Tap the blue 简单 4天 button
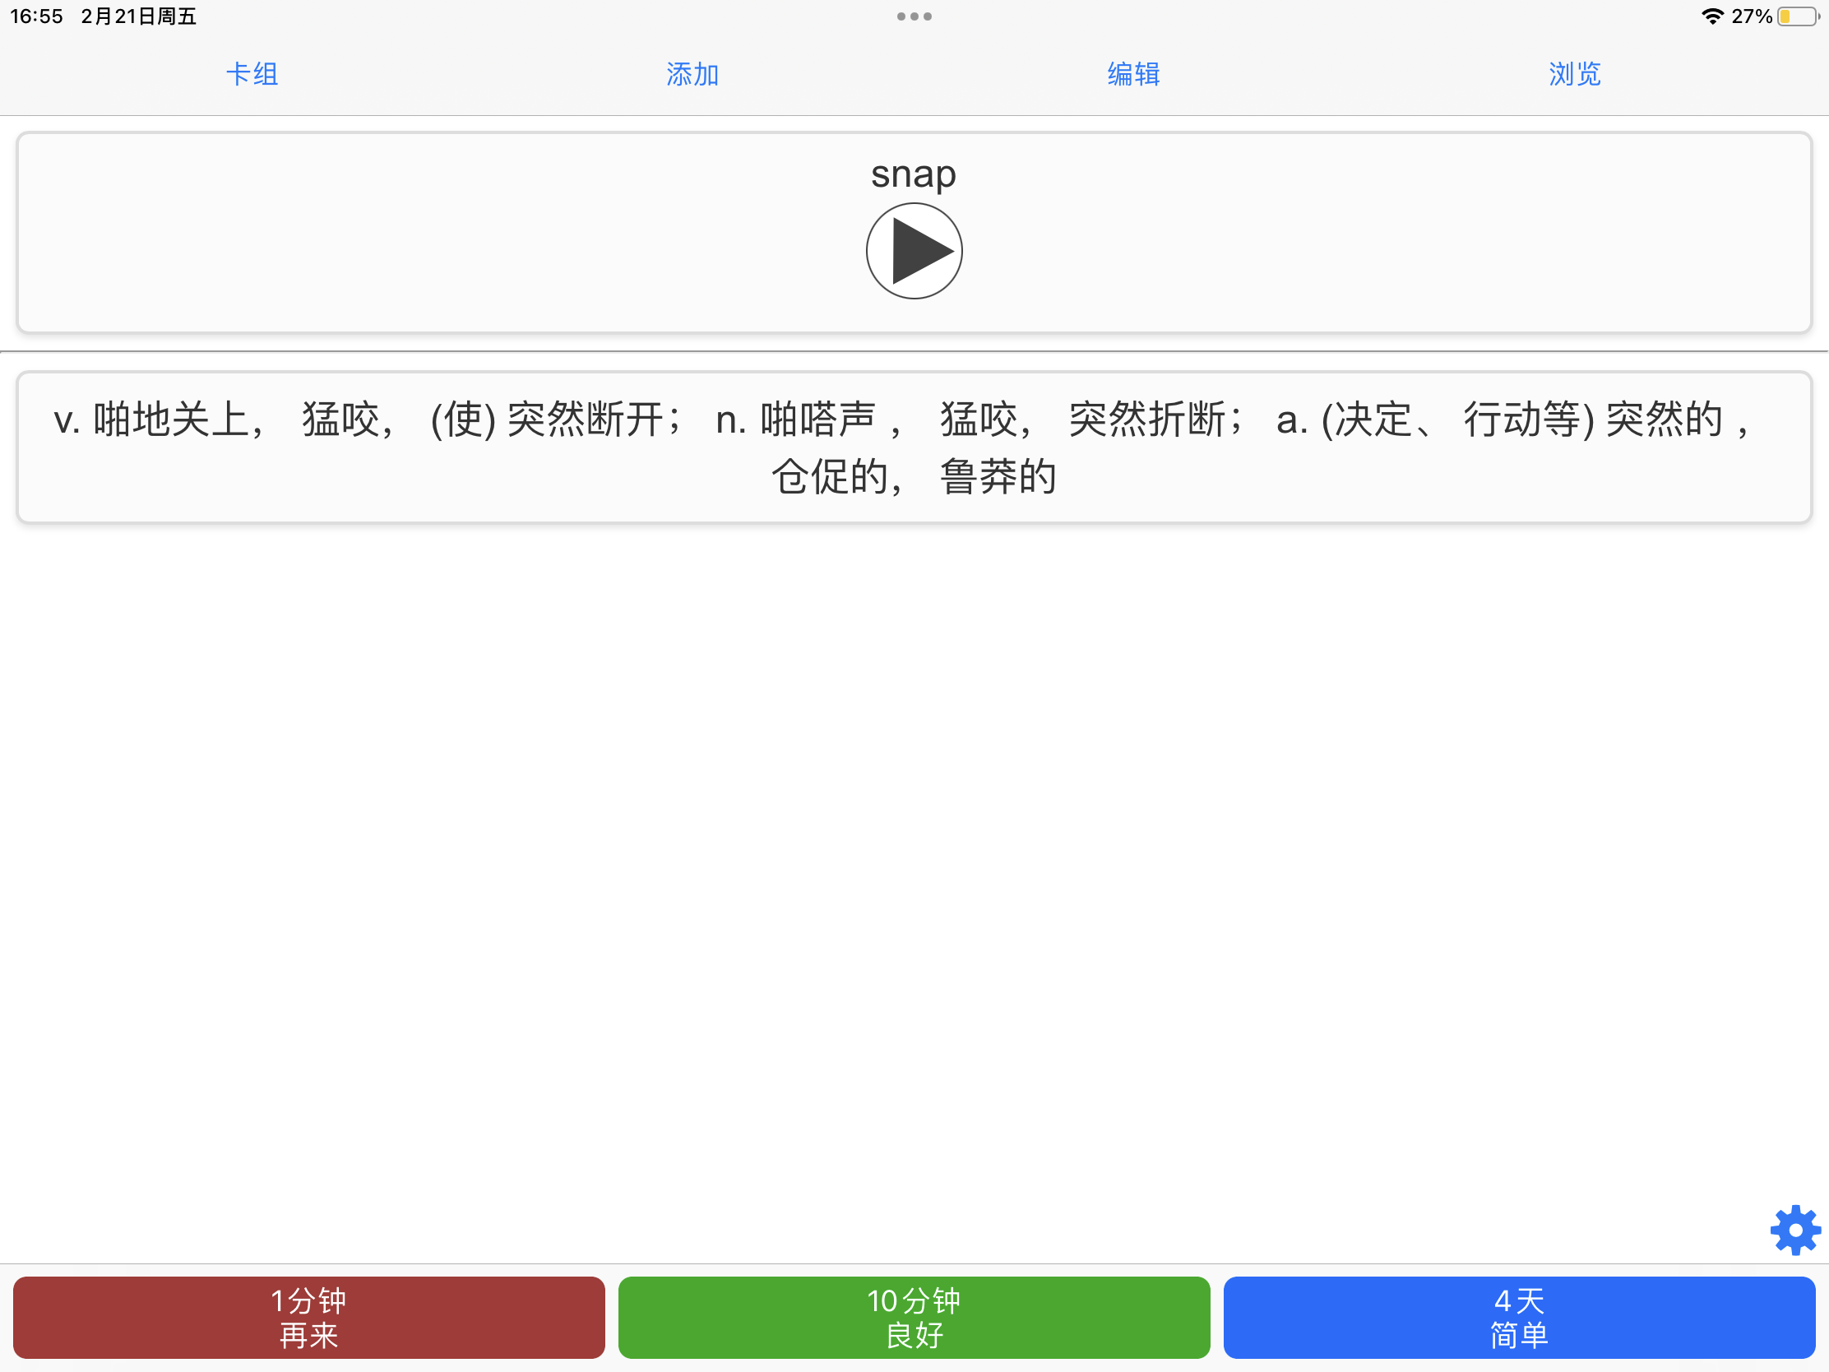The image size is (1829, 1372). (x=1519, y=1318)
